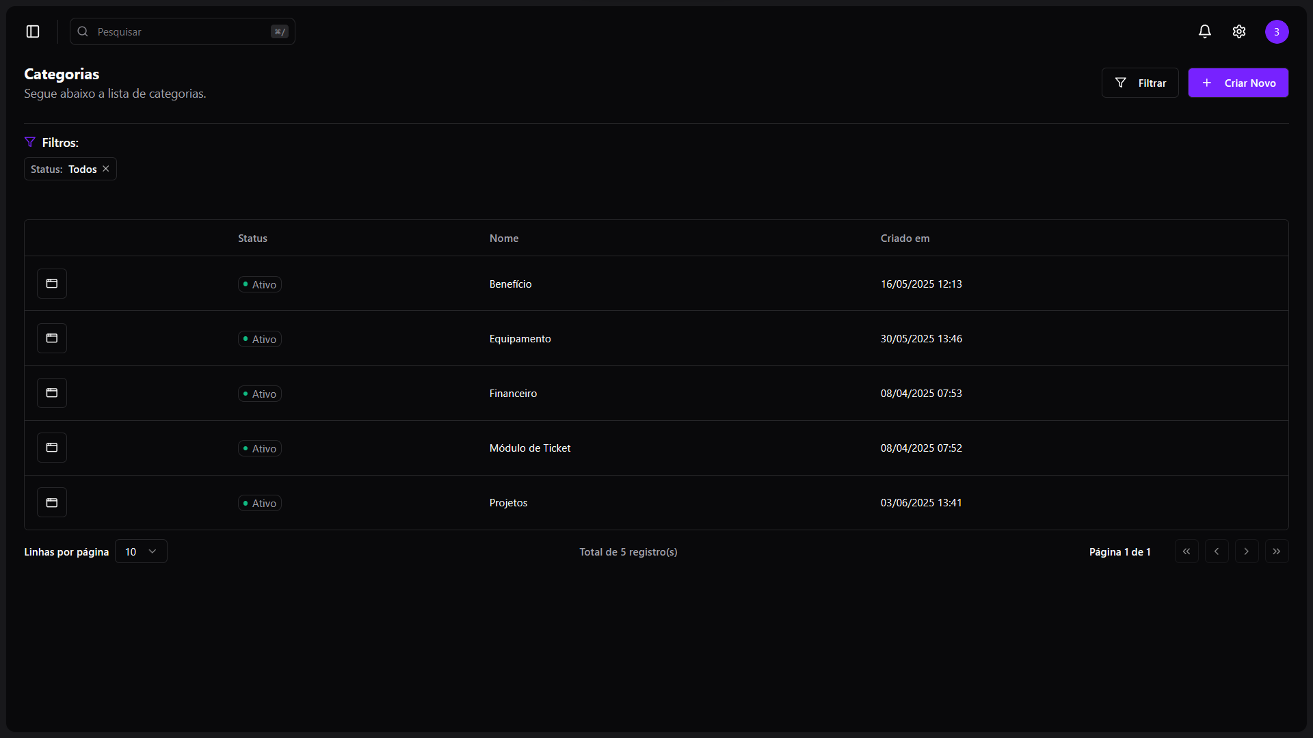This screenshot has width=1313, height=738.
Task: Open settings gear icon
Action: [1238, 31]
